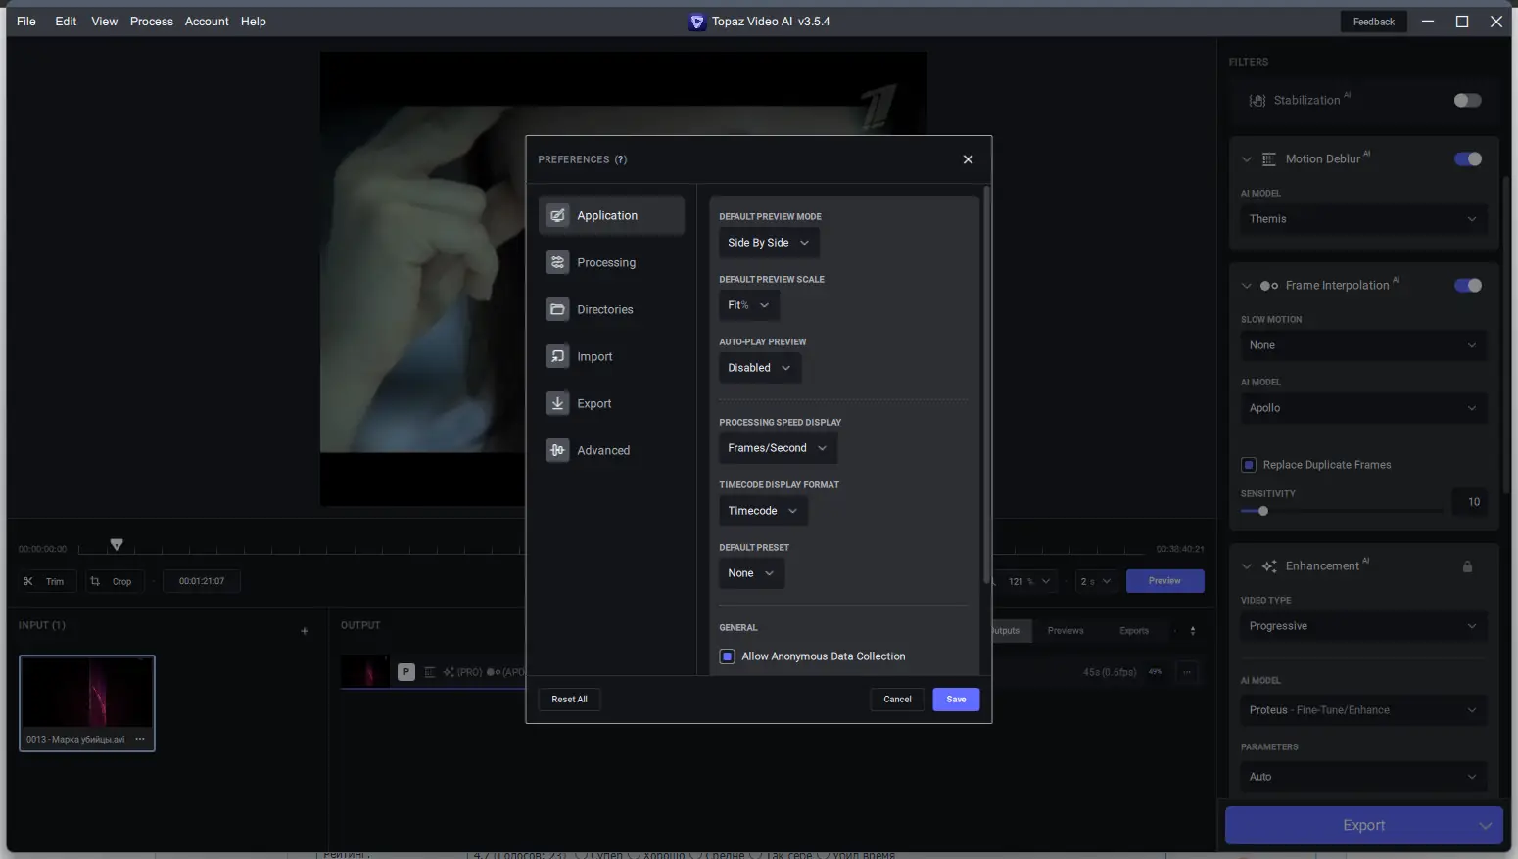Click the plus icon to add input video
The image size is (1518, 859).
[304, 631]
